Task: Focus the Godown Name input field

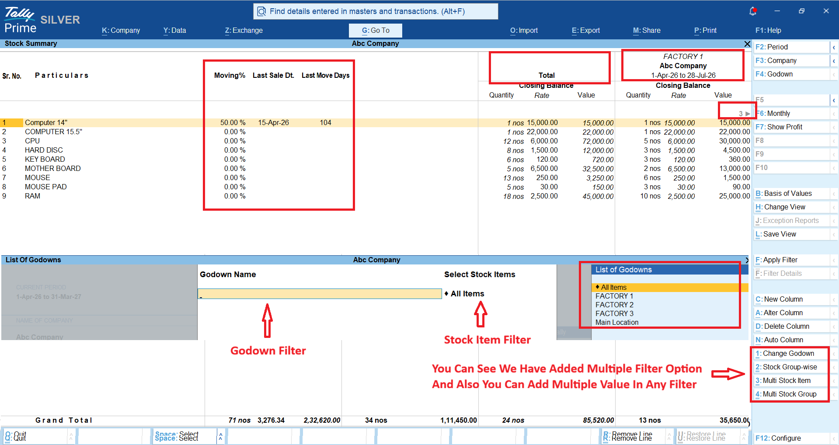Action: 320,294
